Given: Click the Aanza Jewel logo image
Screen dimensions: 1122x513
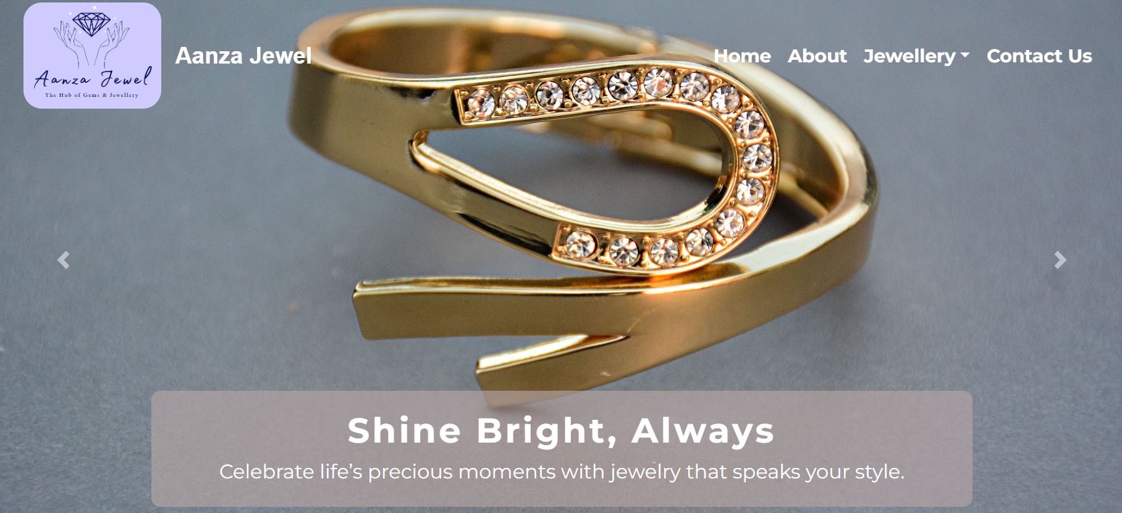Looking at the screenshot, I should (x=92, y=56).
